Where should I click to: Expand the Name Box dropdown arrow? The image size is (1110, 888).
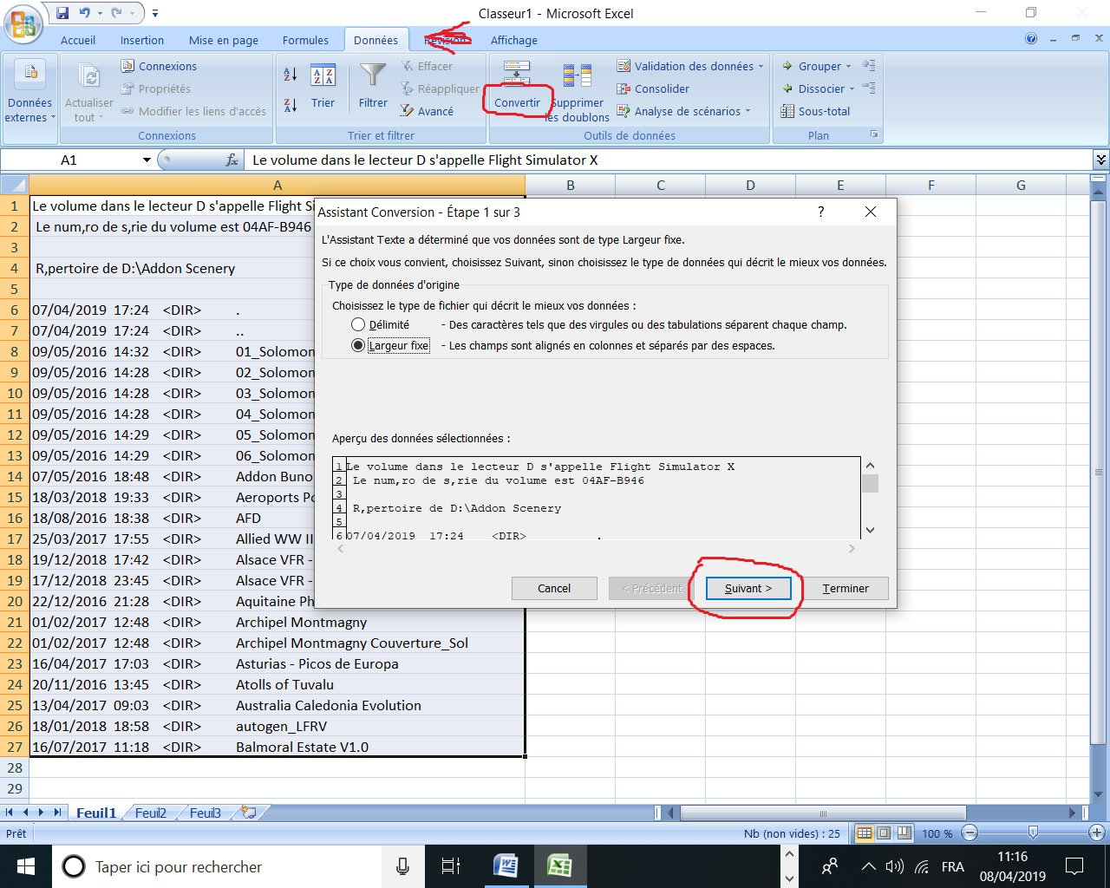(147, 160)
